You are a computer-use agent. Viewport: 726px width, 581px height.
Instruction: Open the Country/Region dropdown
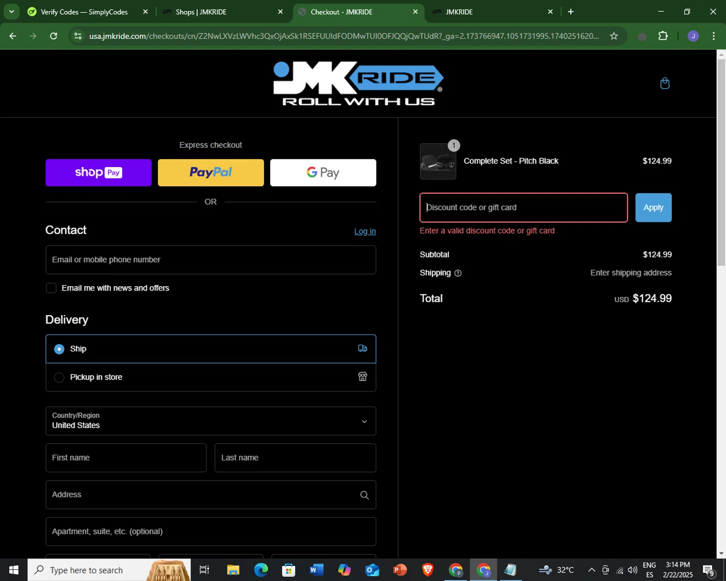coord(211,421)
